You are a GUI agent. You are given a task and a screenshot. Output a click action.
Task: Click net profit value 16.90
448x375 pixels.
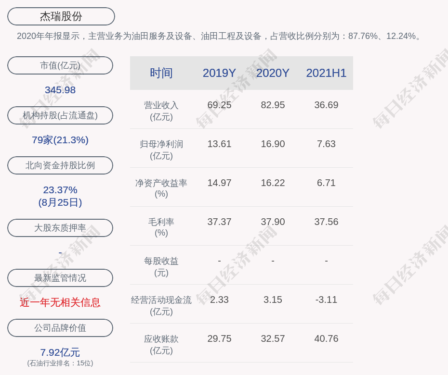click(273, 144)
